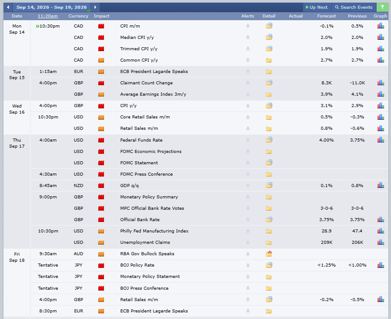Toggle alert bell for Median CPI y/y
Screen dimensions: 391x319
tap(248, 38)
